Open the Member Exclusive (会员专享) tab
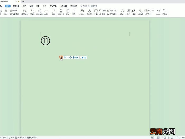Viewport: 185px width, 139px height. (x=63, y=6)
